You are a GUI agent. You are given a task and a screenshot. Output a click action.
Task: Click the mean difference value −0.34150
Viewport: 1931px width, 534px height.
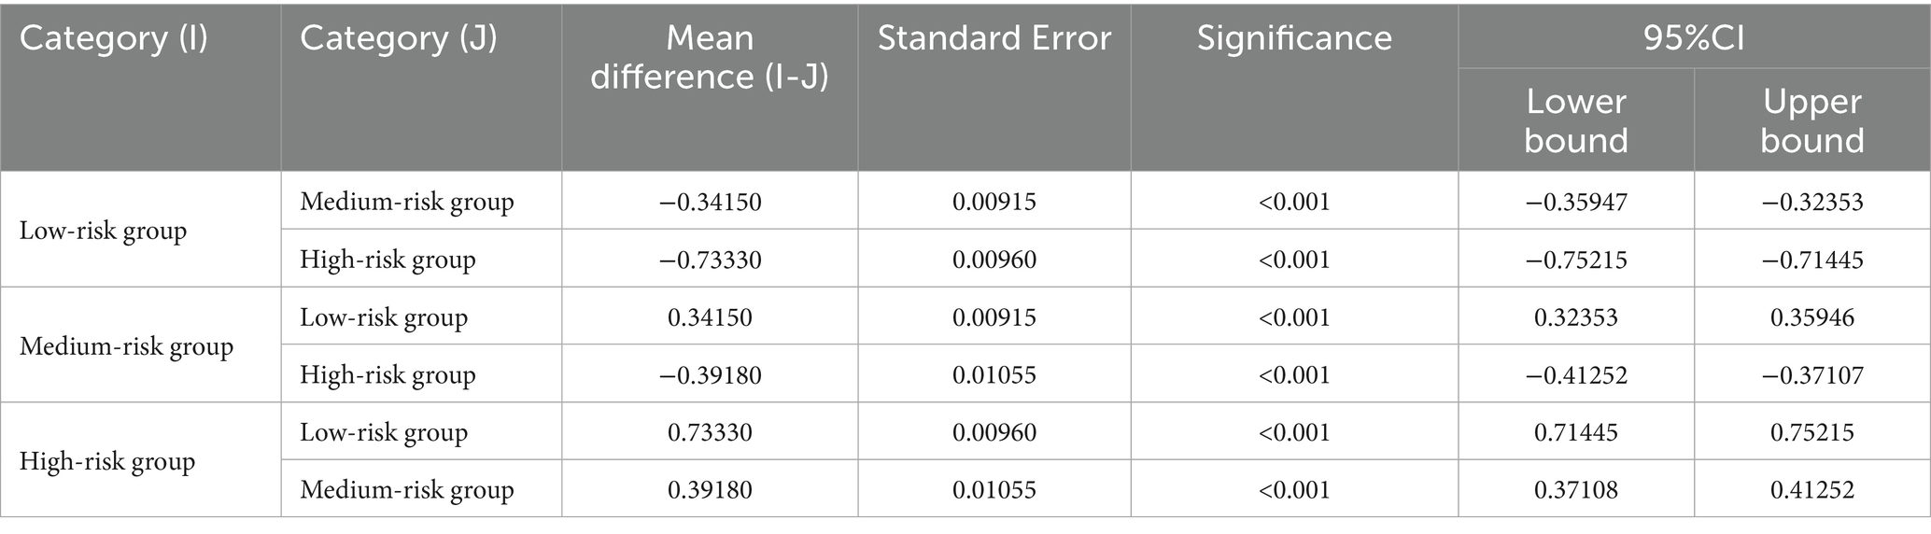pyautogui.click(x=710, y=202)
